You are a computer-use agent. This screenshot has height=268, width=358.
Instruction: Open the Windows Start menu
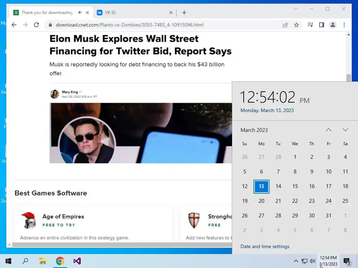pos(8,261)
